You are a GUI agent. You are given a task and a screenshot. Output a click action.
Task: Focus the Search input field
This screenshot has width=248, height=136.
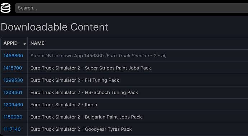point(132,8)
